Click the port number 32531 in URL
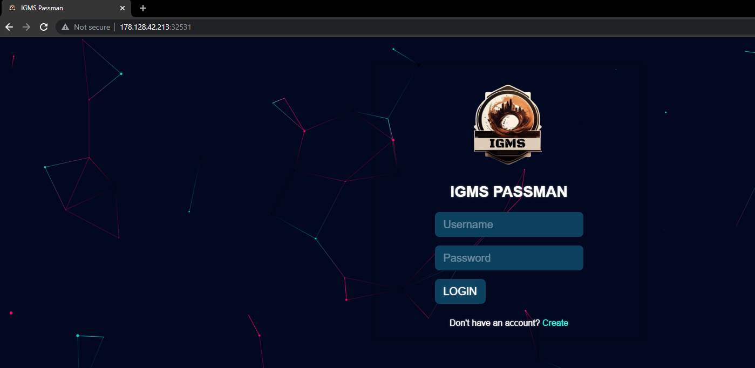755x368 pixels. tap(182, 27)
